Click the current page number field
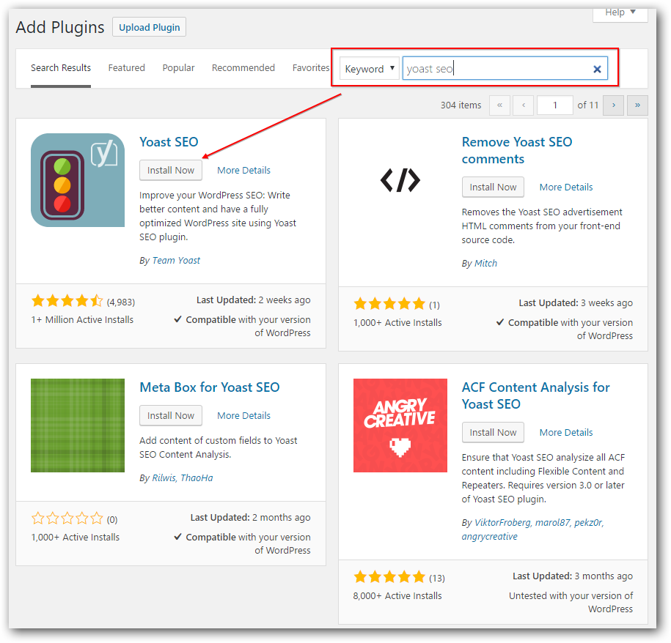Screen dimensions: 671x643 click(x=554, y=105)
